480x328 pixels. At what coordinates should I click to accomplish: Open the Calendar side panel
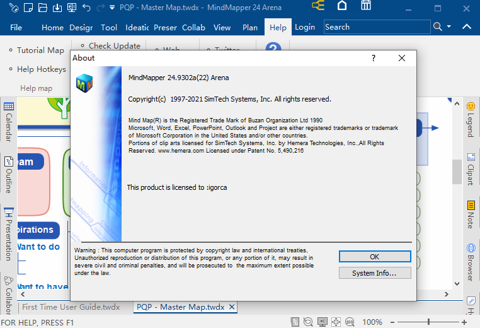click(9, 121)
